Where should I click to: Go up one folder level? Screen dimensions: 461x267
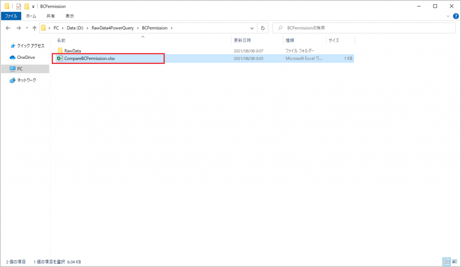[x=34, y=28]
